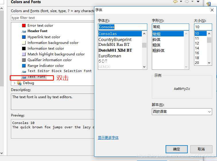
Task: Confirm with the 确定 button
Action: click(177, 149)
